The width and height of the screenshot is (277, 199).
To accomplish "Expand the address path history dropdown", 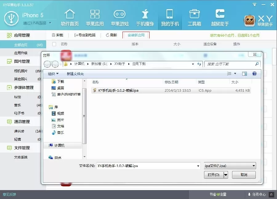I will point(193,64).
